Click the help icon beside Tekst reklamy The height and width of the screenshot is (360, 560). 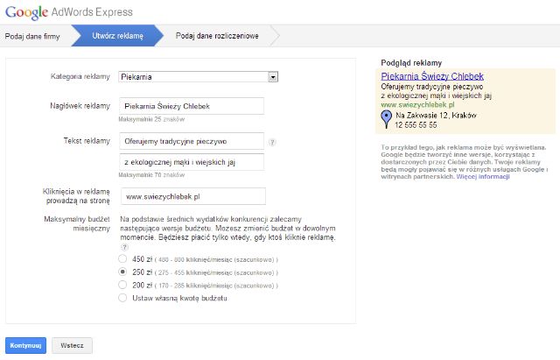[x=272, y=141]
